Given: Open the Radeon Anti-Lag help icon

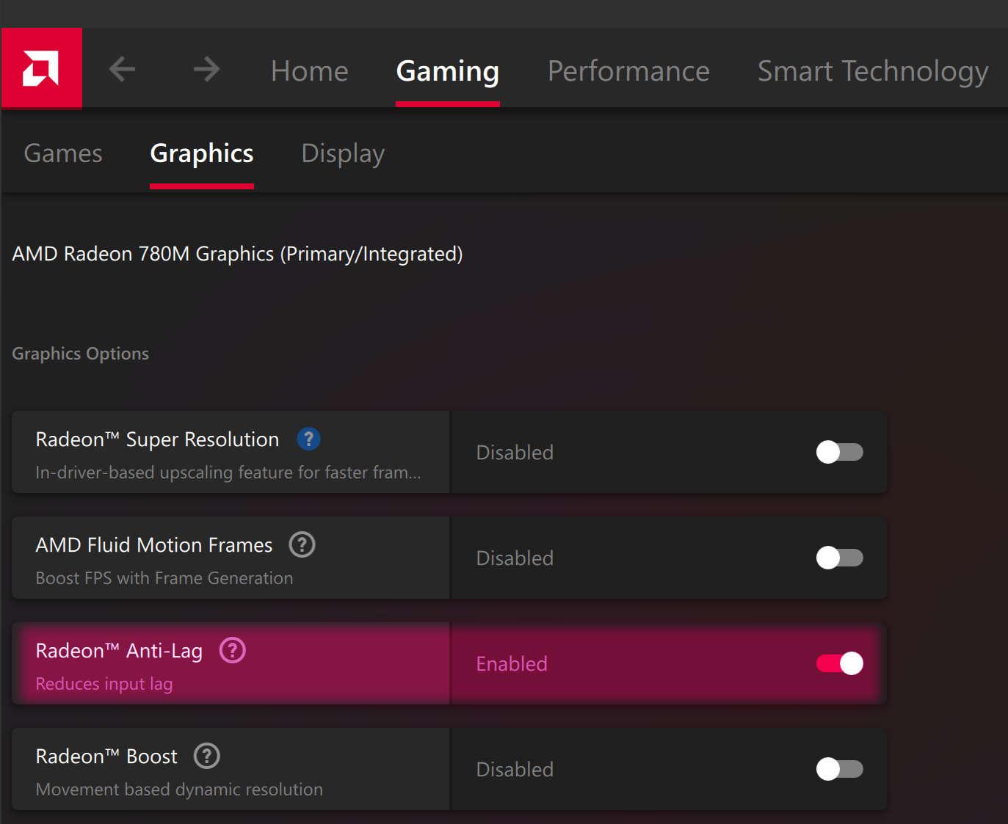Looking at the screenshot, I should tap(232, 650).
